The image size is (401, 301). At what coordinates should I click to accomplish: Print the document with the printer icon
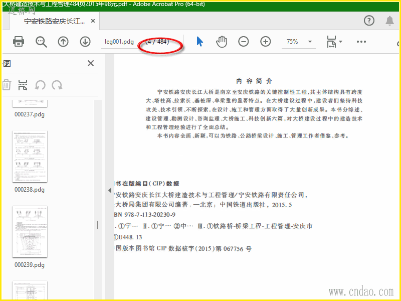(19, 42)
